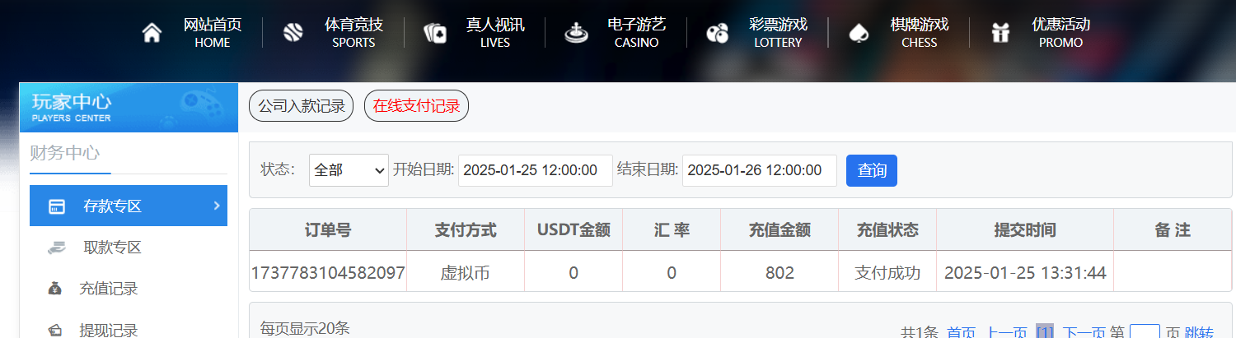Screen dimensions: 1236x338
Task: Click the 下一页 pagination link
Action: [1084, 332]
